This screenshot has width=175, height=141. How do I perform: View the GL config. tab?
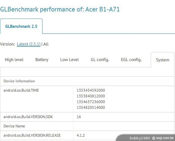(100, 60)
